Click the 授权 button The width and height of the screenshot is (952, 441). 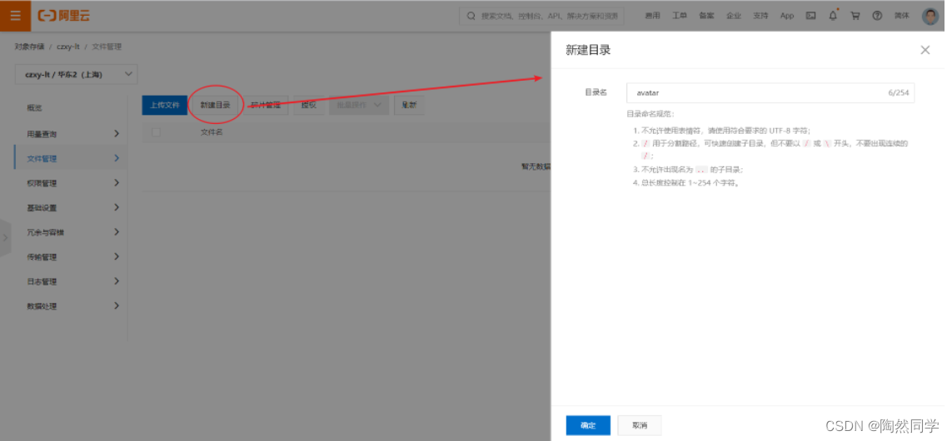pyautogui.click(x=308, y=105)
